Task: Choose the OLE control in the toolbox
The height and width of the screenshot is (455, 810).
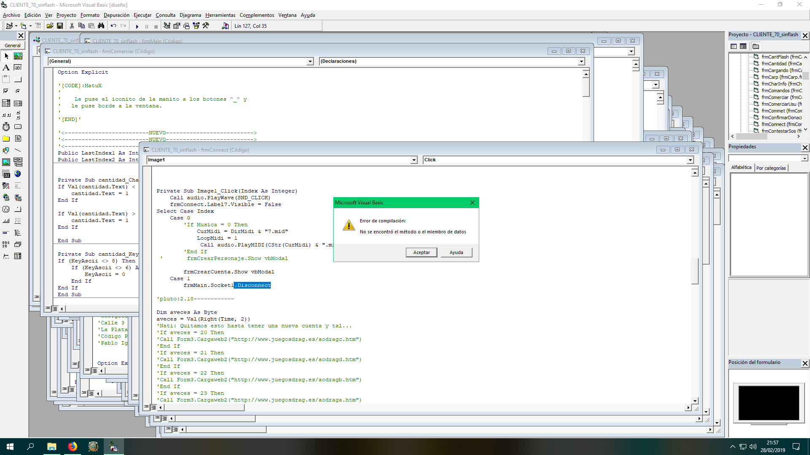Action: point(6,174)
